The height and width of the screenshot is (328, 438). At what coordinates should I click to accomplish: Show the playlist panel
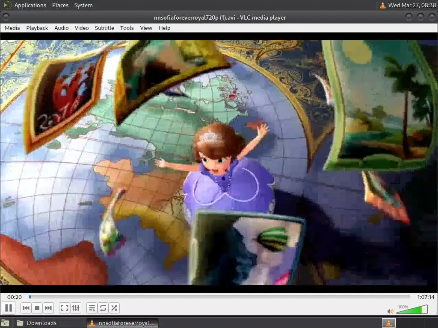(92, 308)
